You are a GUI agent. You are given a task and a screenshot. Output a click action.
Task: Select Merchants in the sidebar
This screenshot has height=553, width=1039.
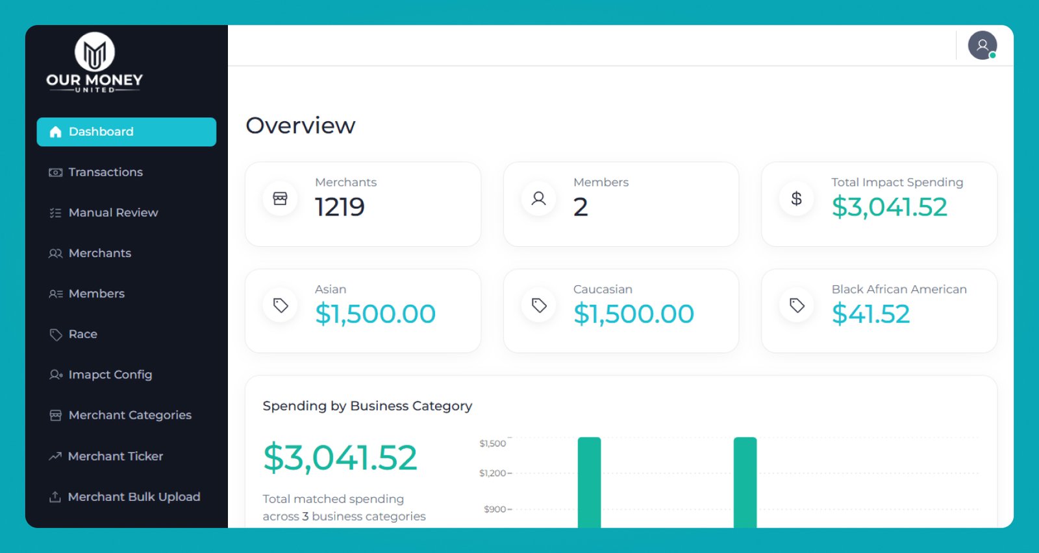99,253
